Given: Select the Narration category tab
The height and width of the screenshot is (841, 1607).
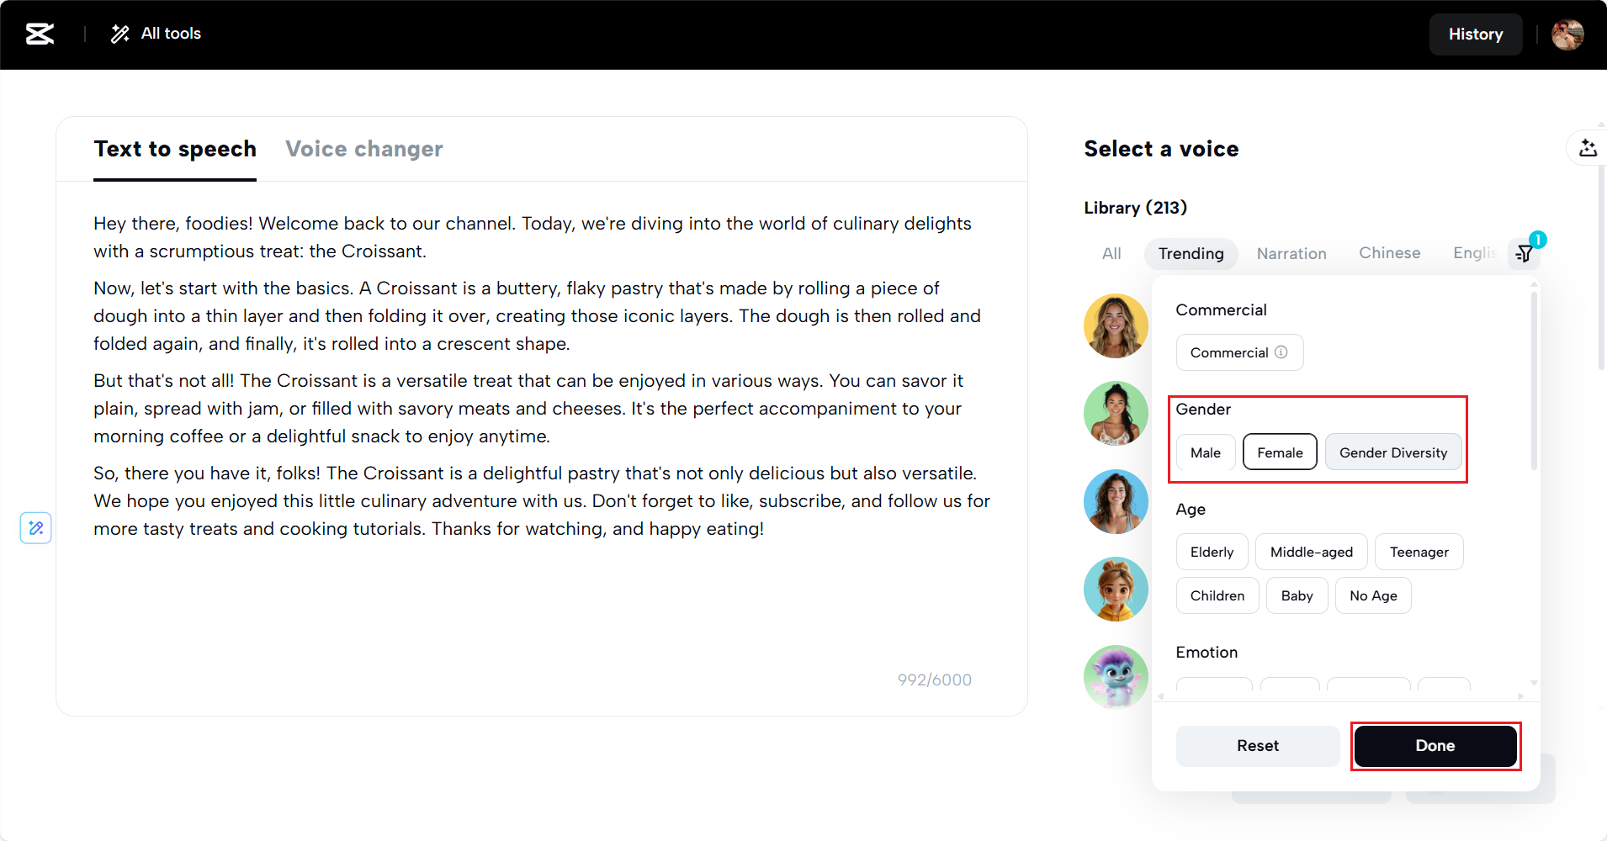Looking at the screenshot, I should [x=1291, y=253].
